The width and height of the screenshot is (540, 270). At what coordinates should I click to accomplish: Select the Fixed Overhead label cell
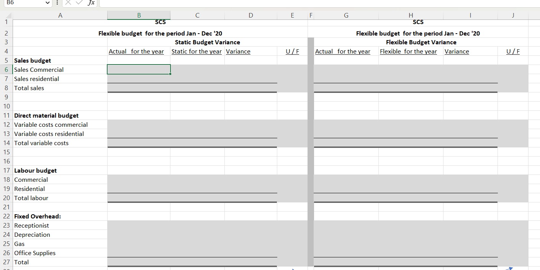(37, 216)
